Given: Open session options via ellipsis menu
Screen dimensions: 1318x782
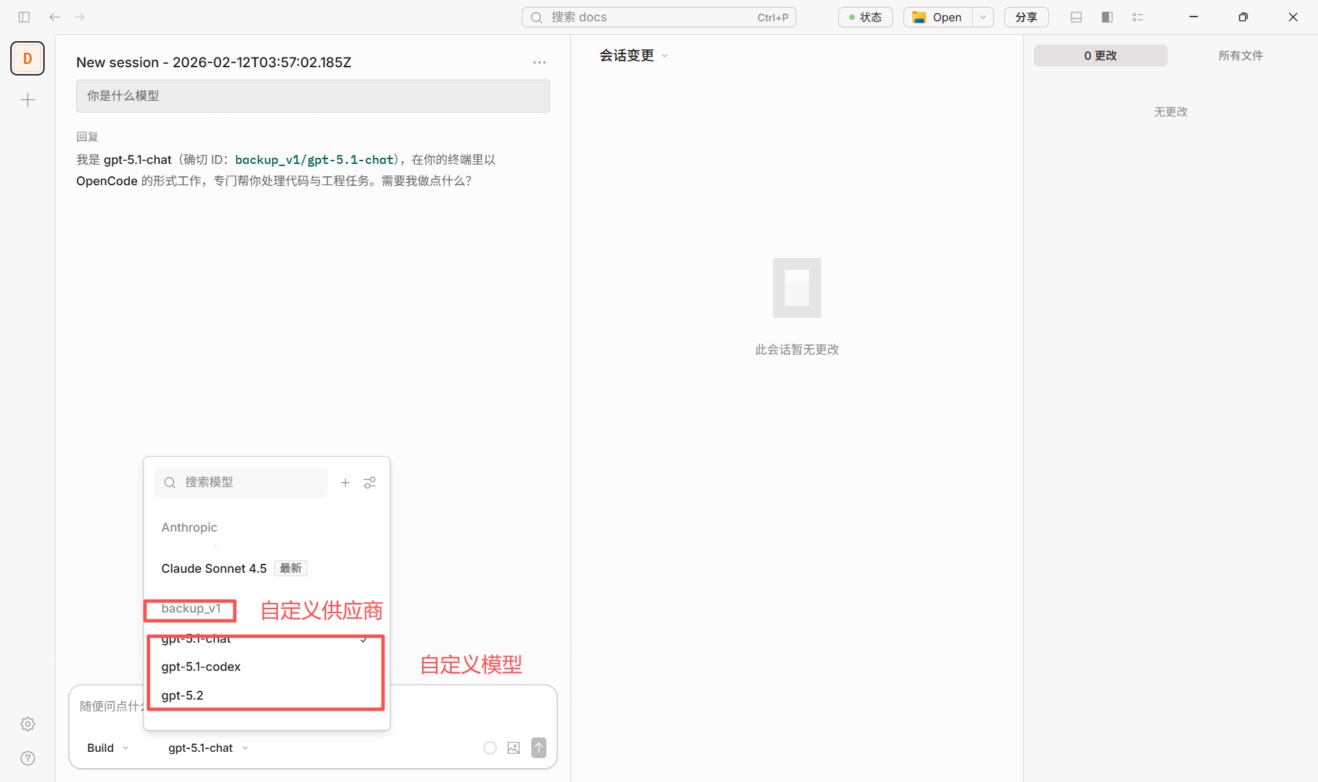Looking at the screenshot, I should pos(540,62).
